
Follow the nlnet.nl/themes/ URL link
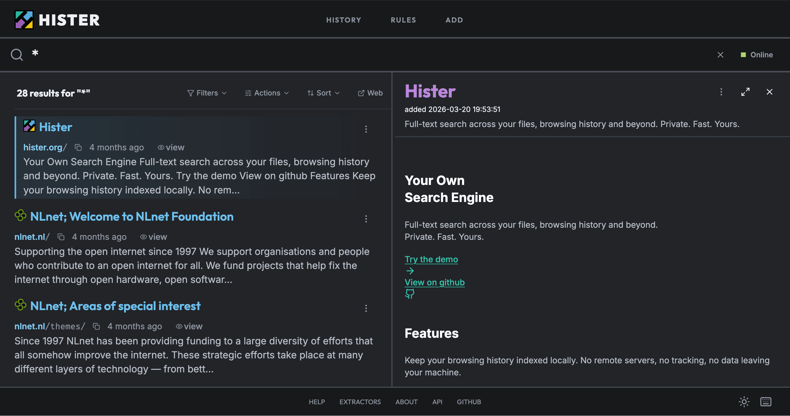pyautogui.click(x=50, y=327)
